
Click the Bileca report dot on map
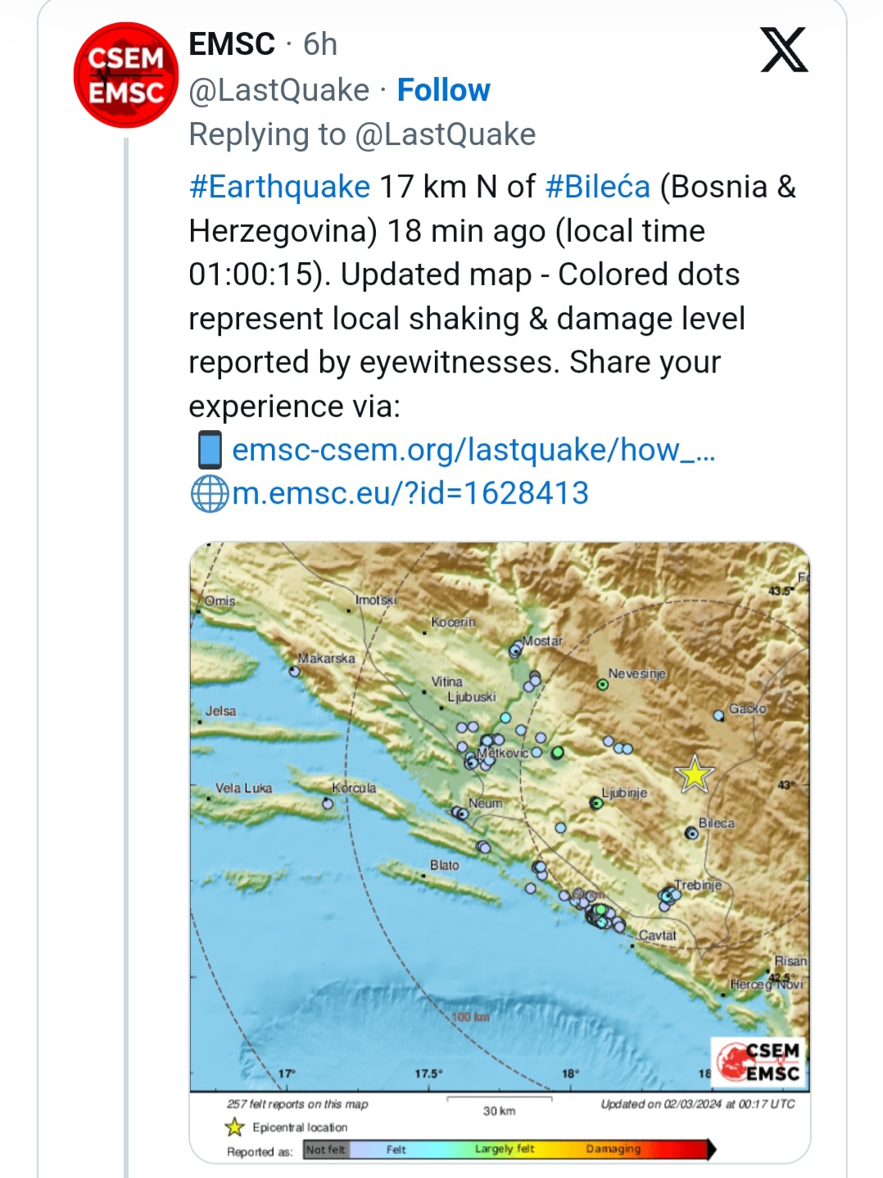point(691,834)
